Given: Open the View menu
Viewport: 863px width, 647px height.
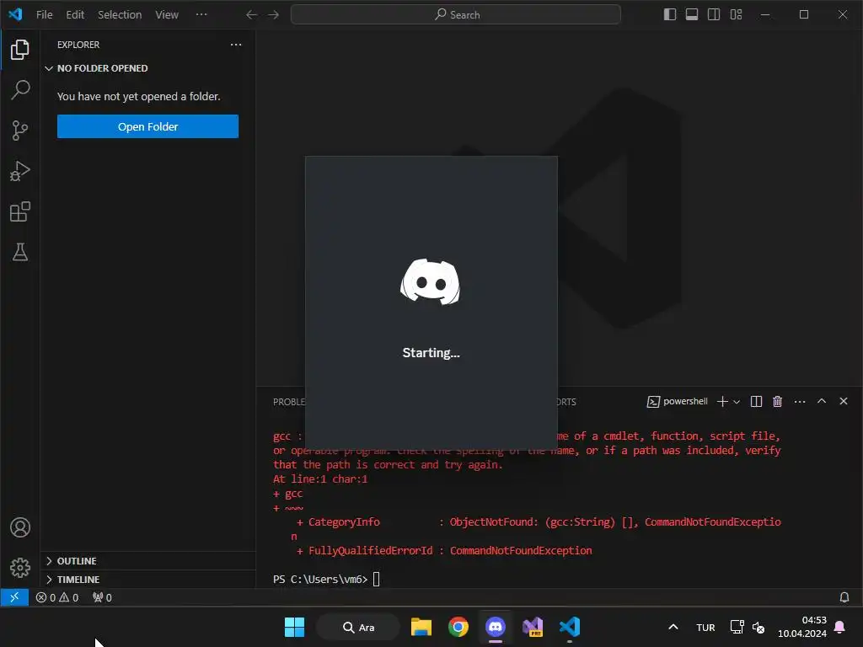Looking at the screenshot, I should pyautogui.click(x=167, y=15).
